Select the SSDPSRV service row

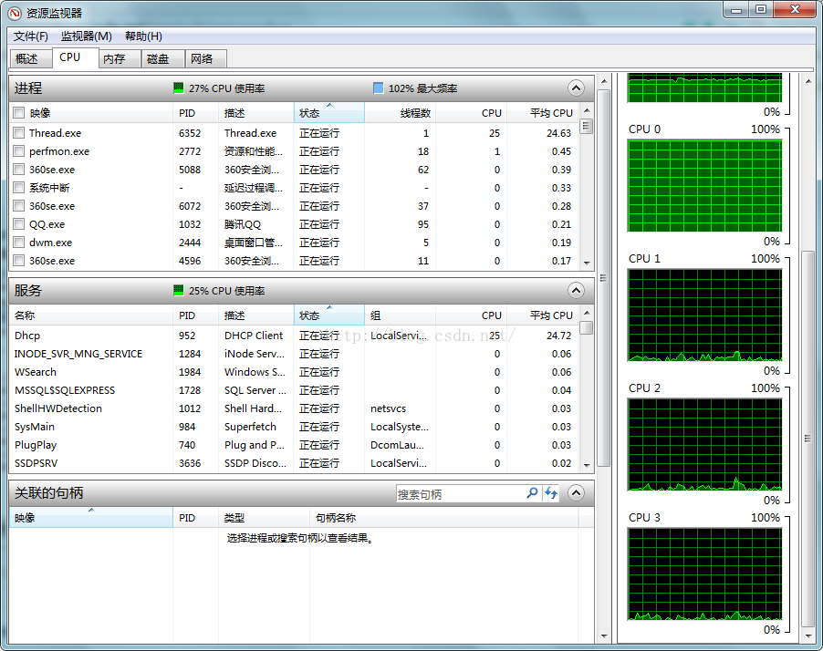click(x=294, y=463)
